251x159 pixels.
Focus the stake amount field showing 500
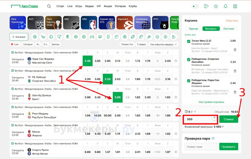(x=199, y=119)
